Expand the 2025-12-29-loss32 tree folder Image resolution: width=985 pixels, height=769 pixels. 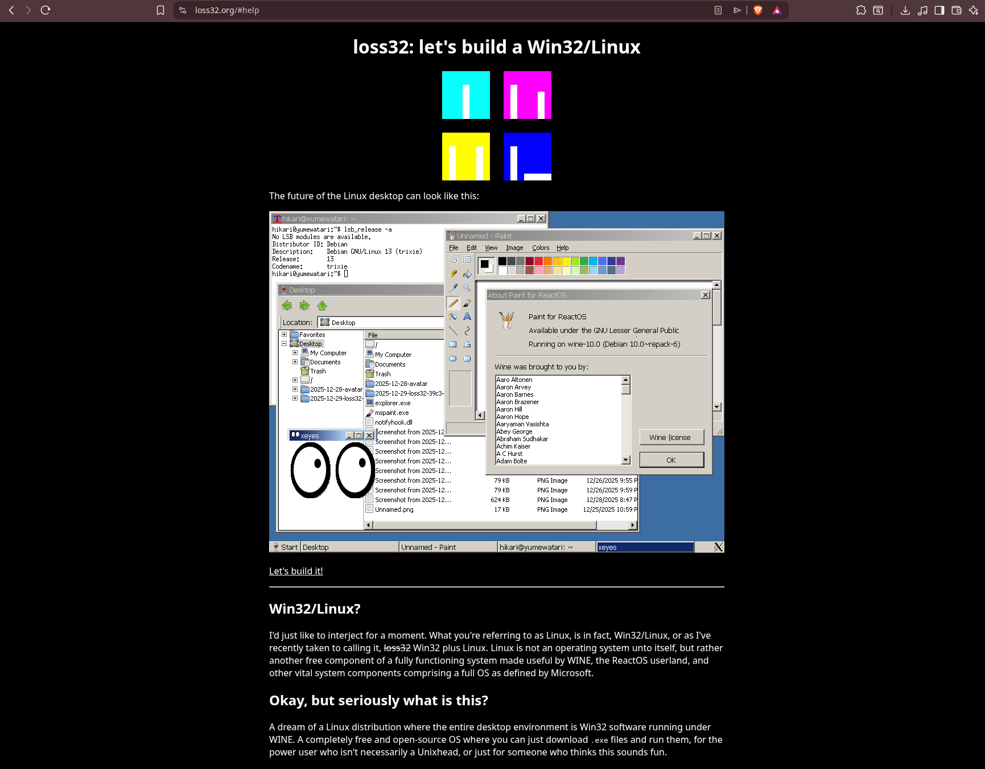[x=295, y=398]
